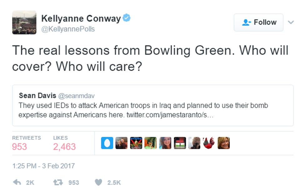
Task: Click Kellyanne Conway's profile picture
Action: 24,22
